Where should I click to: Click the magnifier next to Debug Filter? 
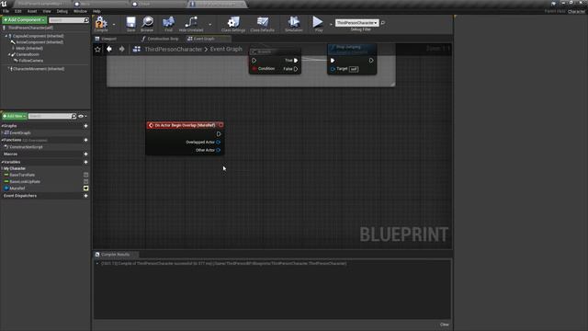tap(383, 23)
